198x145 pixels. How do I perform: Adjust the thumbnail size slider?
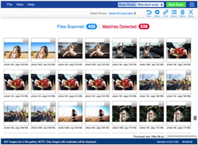click(x=167, y=136)
